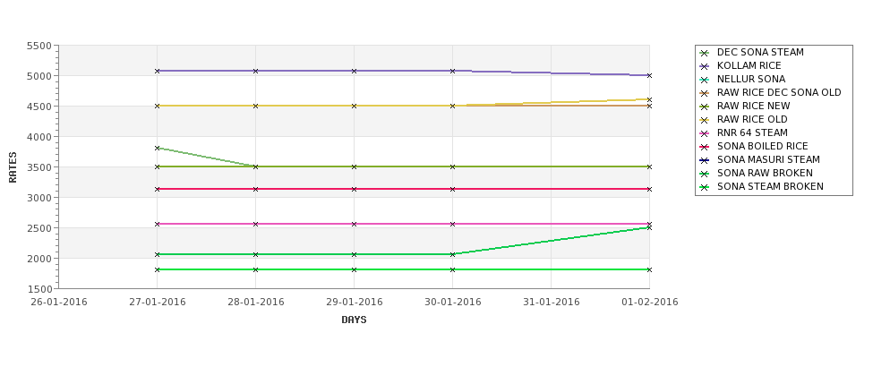
Task: Click the RAW RICE OLD legend text
Action: (x=752, y=120)
